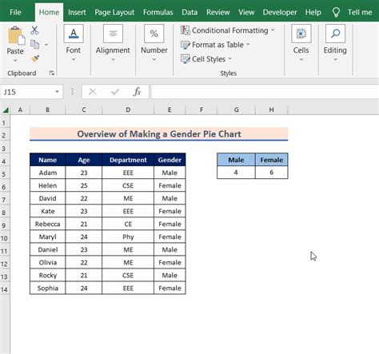Open the Alignment group icon
Image resolution: width=379 pixels, height=354 pixels.
click(x=113, y=34)
